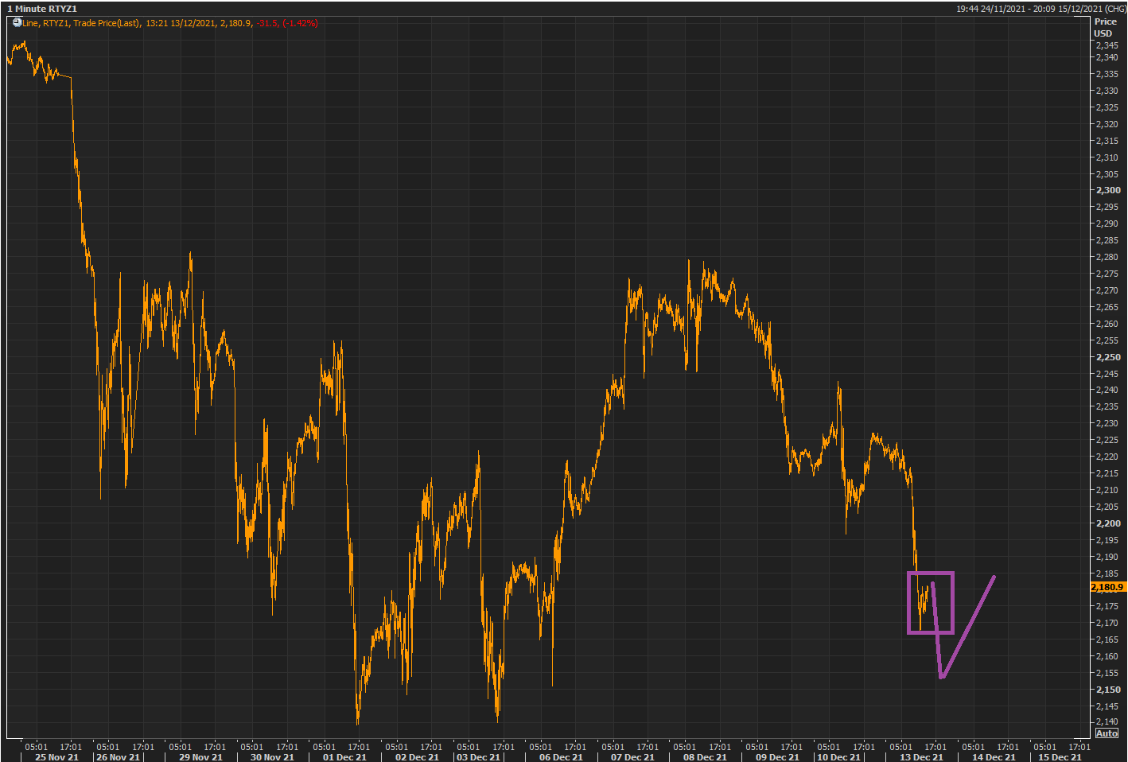Click the 2,300 price axis label
Viewport: 1128px width, 762px height.
click(x=1108, y=190)
